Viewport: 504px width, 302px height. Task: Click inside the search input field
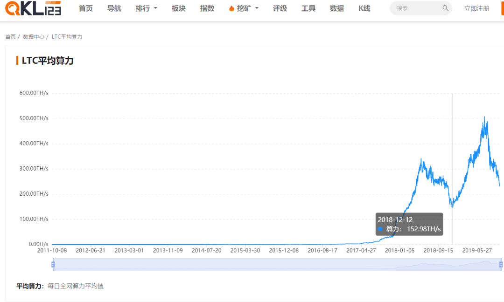[x=415, y=8]
